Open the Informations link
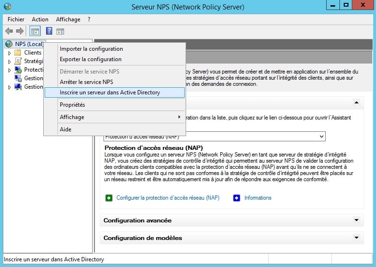376x267 pixels. click(258, 198)
